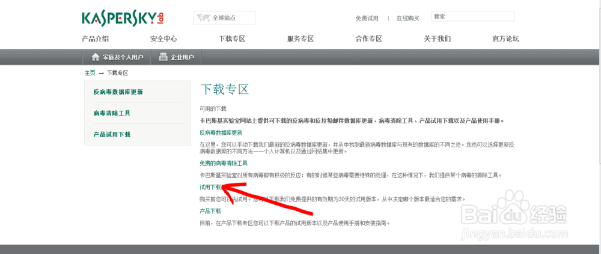Go to 主页 via the breadcrumb
The height and width of the screenshot is (254, 601).
coord(90,72)
